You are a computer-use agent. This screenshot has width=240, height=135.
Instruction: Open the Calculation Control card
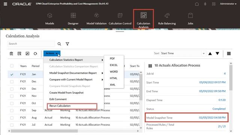pos(120,19)
